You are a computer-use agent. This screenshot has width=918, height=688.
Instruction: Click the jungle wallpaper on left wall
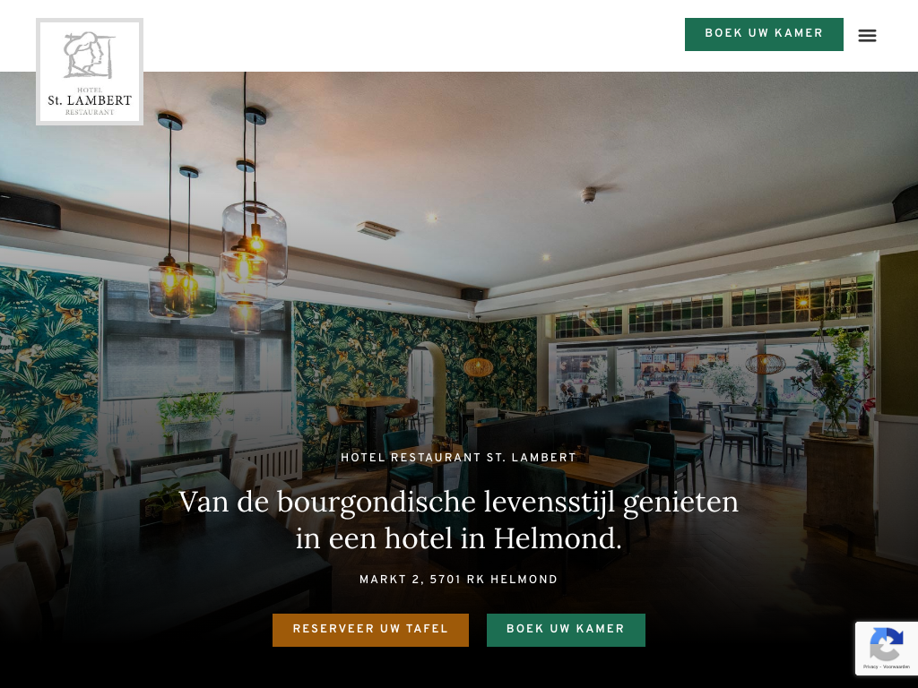click(x=48, y=392)
